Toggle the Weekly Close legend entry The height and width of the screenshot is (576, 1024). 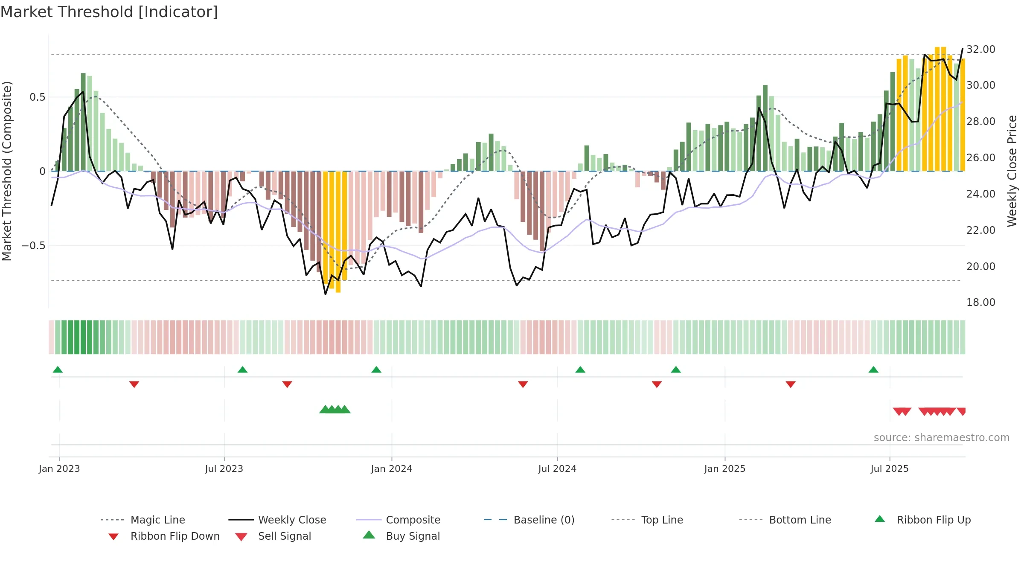click(x=277, y=520)
